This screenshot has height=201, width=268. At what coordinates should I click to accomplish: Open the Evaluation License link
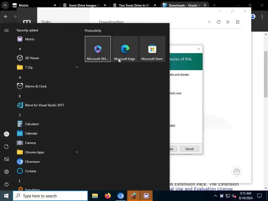(x=202, y=189)
